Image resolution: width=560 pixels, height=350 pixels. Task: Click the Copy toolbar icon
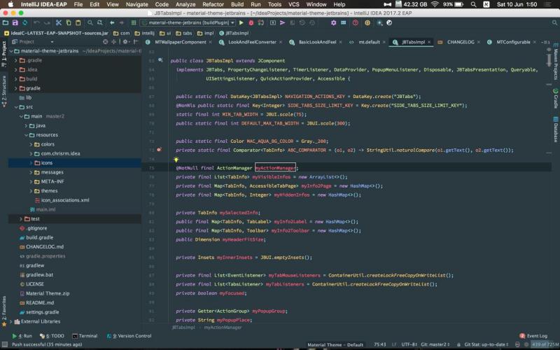pyautogui.click(x=68, y=22)
